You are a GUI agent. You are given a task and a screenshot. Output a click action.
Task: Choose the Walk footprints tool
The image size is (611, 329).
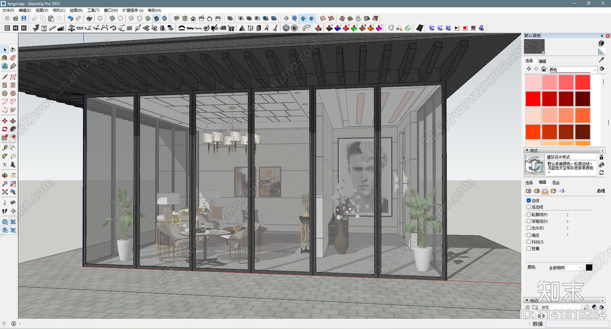(x=5, y=211)
